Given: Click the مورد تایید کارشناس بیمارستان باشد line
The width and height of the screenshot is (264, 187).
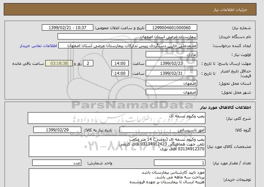Looking at the screenshot, I should (173, 172).
